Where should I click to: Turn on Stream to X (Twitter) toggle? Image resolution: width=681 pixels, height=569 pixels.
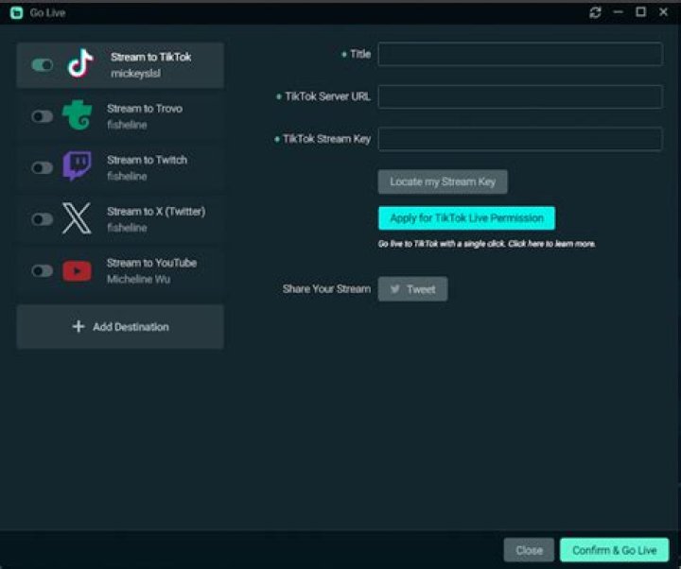43,219
